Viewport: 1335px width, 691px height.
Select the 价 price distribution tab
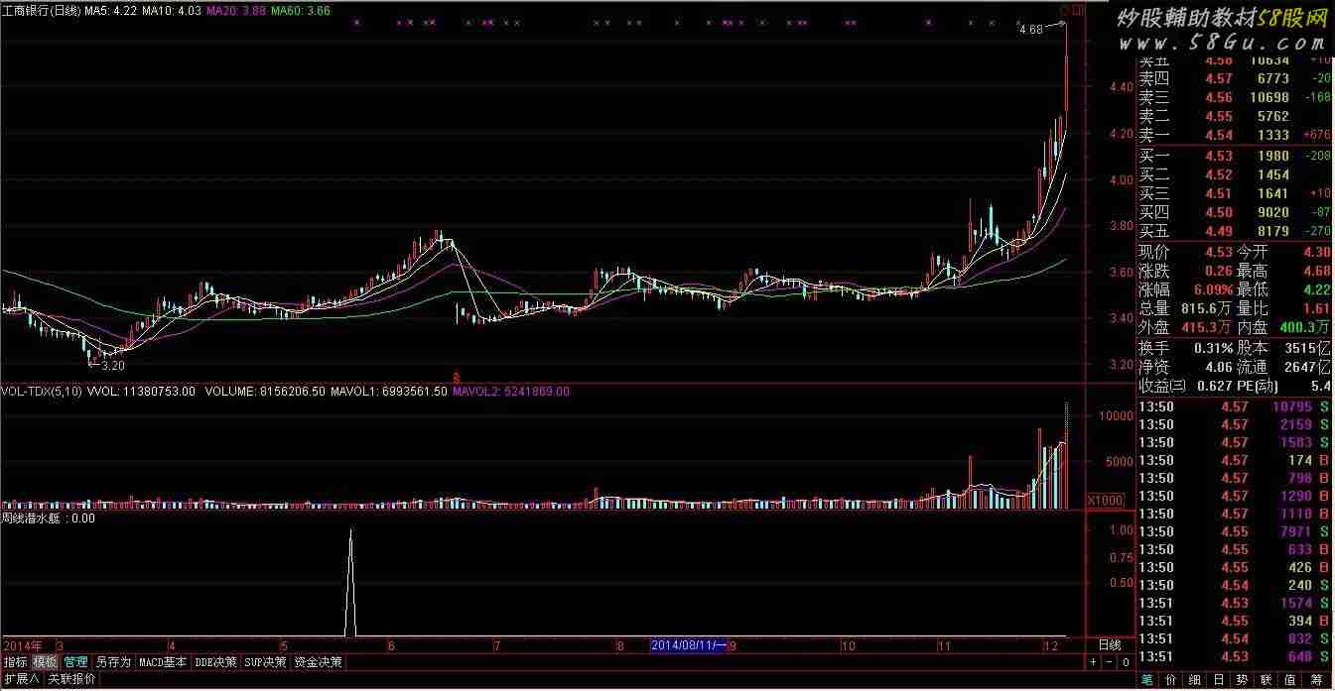coord(1173,680)
